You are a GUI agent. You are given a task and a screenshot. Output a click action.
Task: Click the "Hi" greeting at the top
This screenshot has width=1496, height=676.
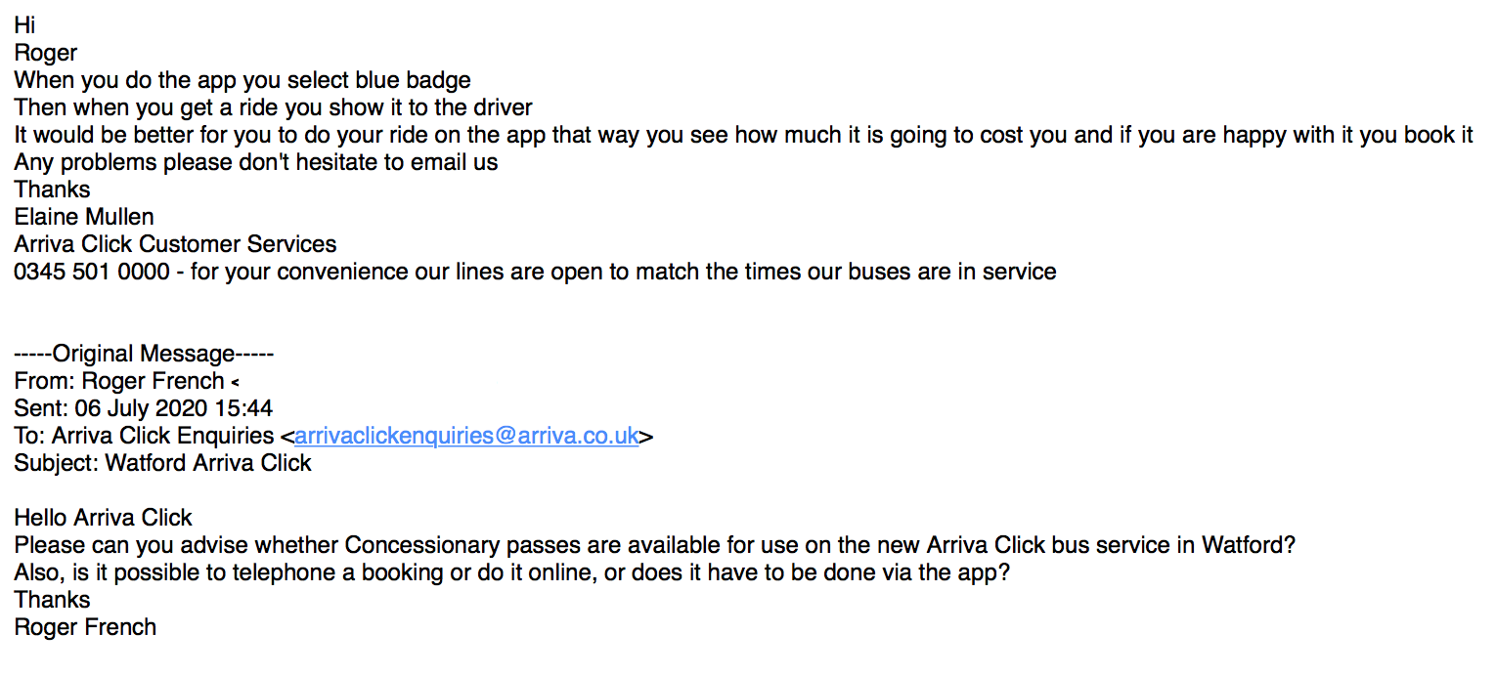[24, 25]
